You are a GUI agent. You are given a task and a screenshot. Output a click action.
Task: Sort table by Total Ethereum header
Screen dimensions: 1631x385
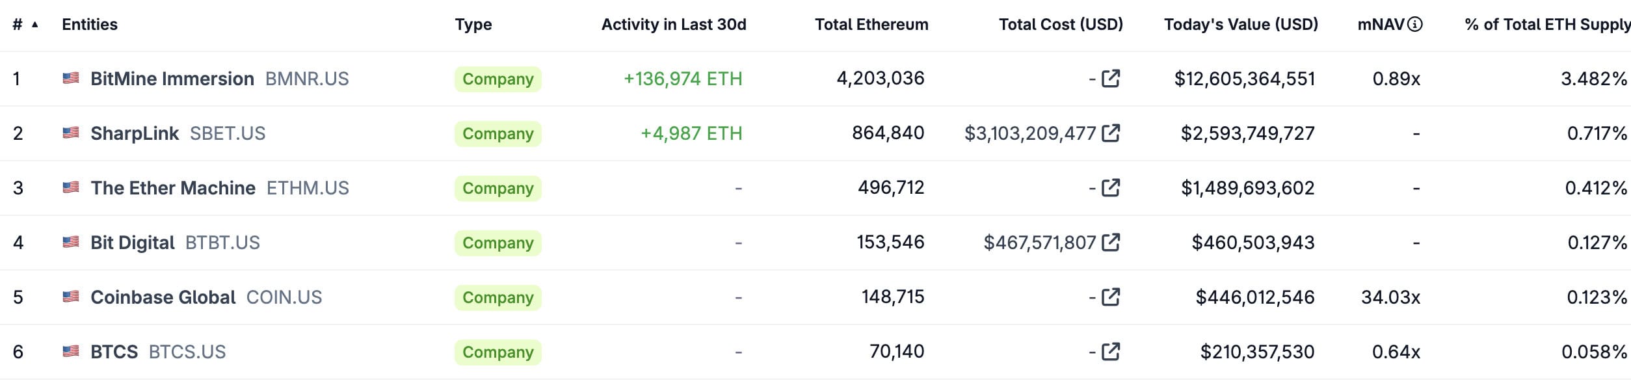871,25
